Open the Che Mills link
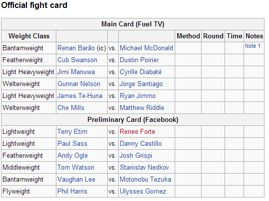This screenshot has height=201, width=269. (x=71, y=108)
